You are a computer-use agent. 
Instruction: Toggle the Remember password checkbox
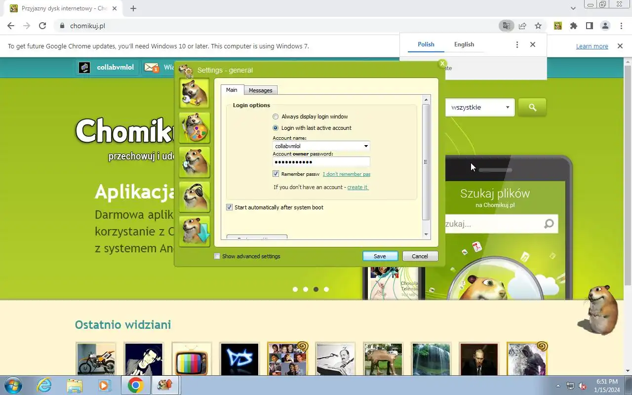pos(276,174)
